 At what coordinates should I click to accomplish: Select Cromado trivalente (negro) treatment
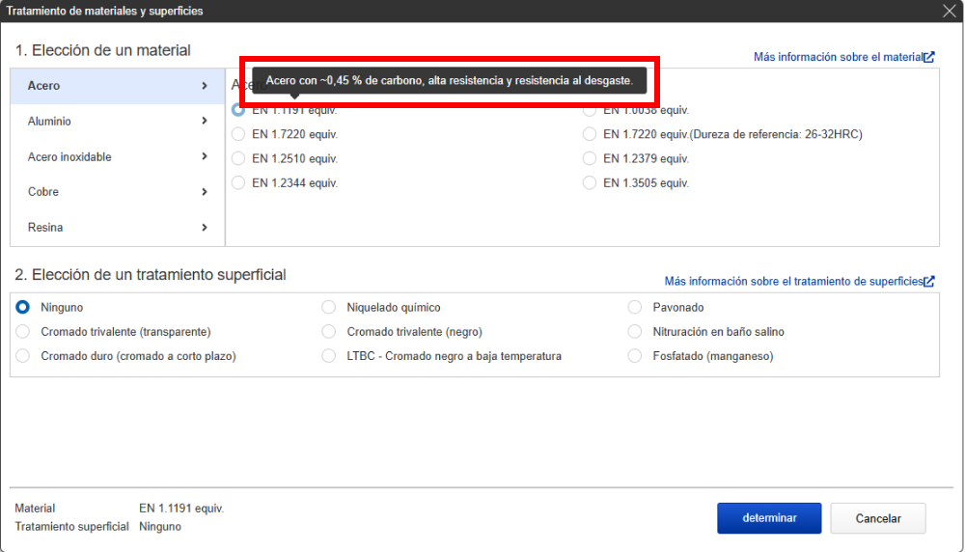(328, 332)
